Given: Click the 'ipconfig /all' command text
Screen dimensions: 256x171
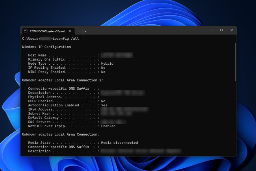Looking at the screenshot, I should (66, 39).
